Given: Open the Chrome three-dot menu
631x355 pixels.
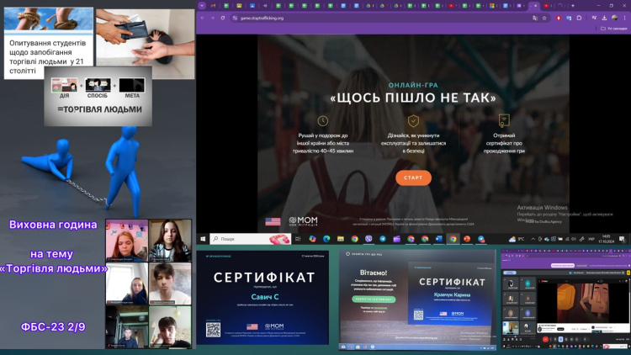Looking at the screenshot, I should tap(623, 17).
